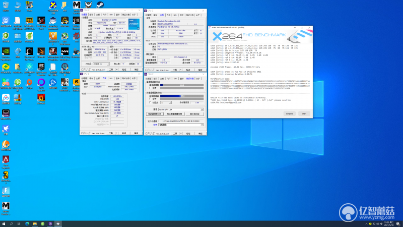Open the WeGame desktop shortcut
The width and height of the screenshot is (403, 227).
[x=65, y=22]
